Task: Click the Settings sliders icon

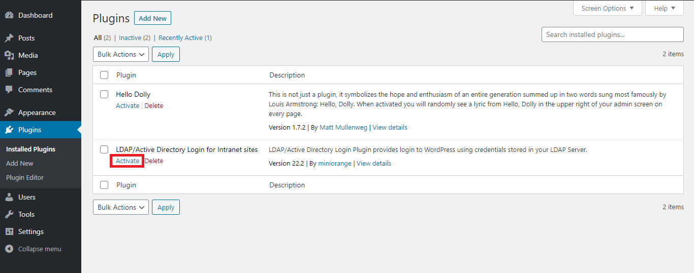Action: pyautogui.click(x=9, y=231)
